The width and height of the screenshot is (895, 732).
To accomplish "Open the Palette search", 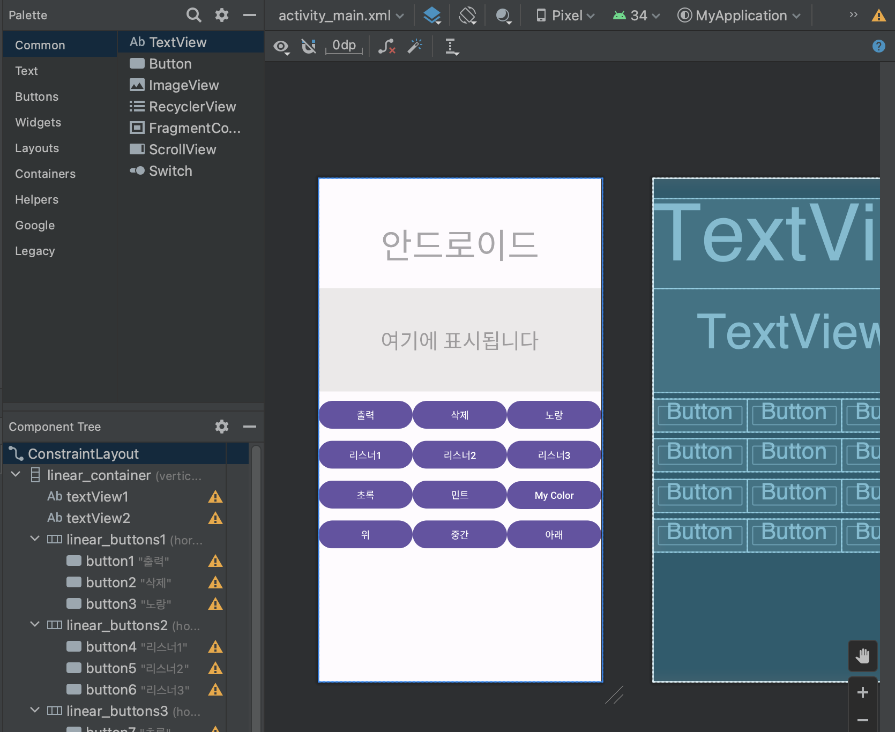I will click(x=193, y=15).
